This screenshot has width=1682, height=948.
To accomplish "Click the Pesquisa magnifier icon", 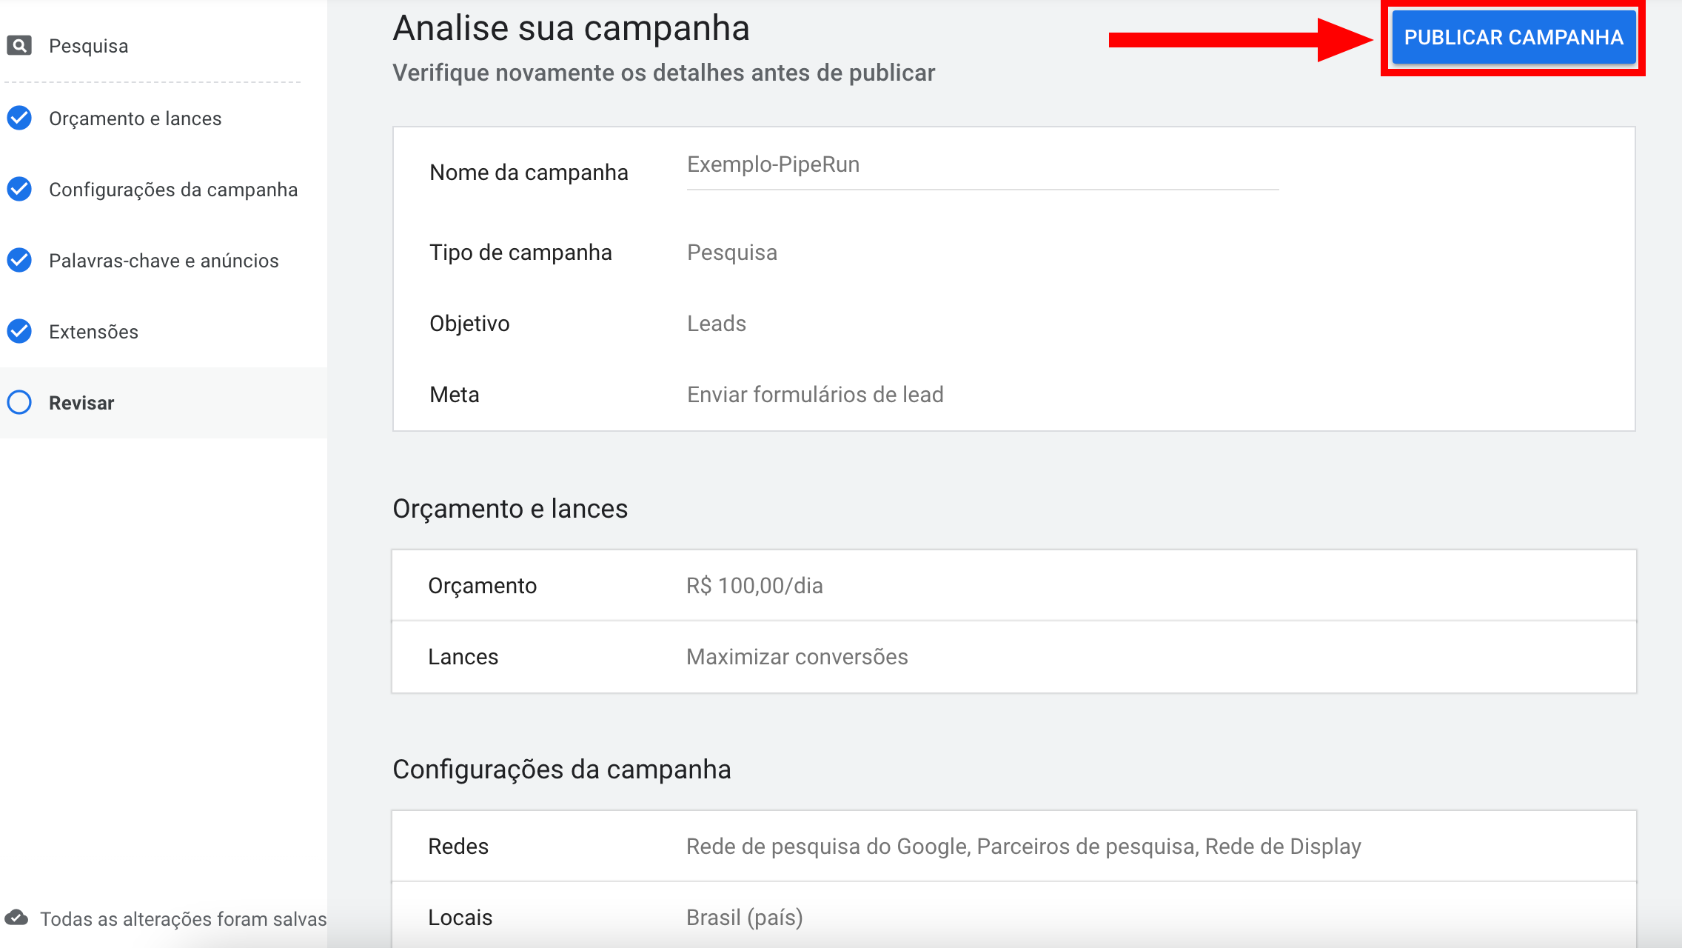I will click(x=19, y=46).
